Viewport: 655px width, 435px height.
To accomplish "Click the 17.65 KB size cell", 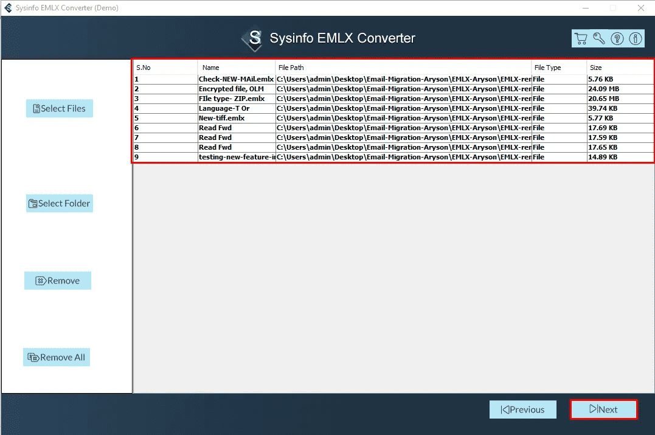I will point(620,147).
